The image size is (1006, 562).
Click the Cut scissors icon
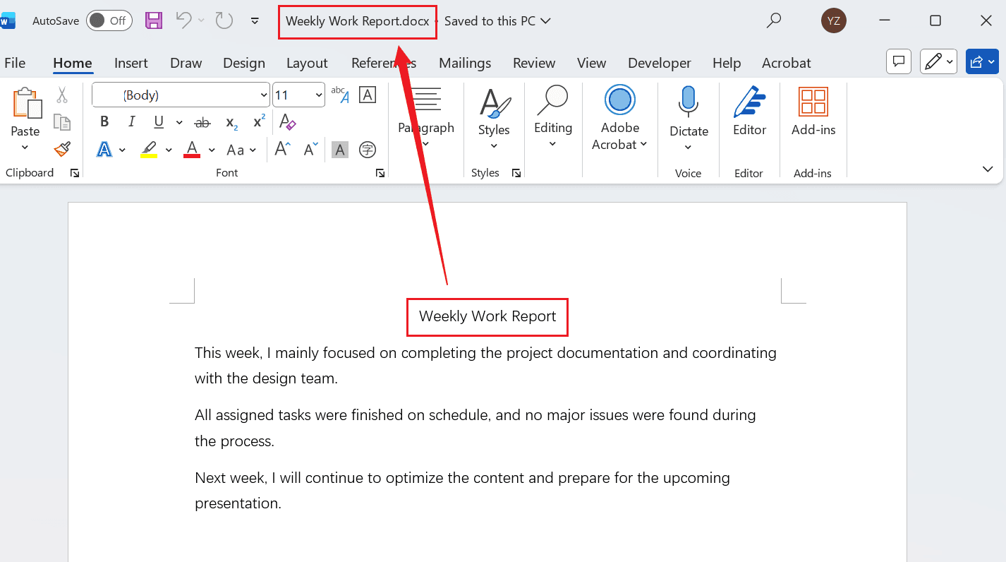62,95
